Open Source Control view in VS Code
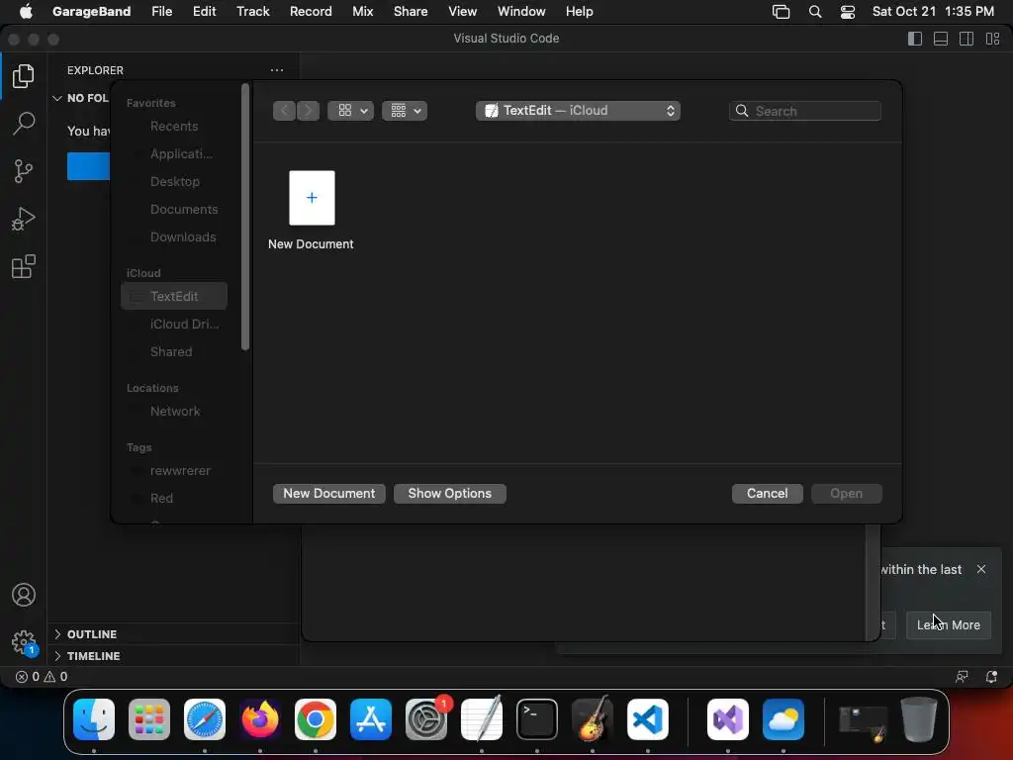This screenshot has width=1013, height=760. click(x=24, y=171)
